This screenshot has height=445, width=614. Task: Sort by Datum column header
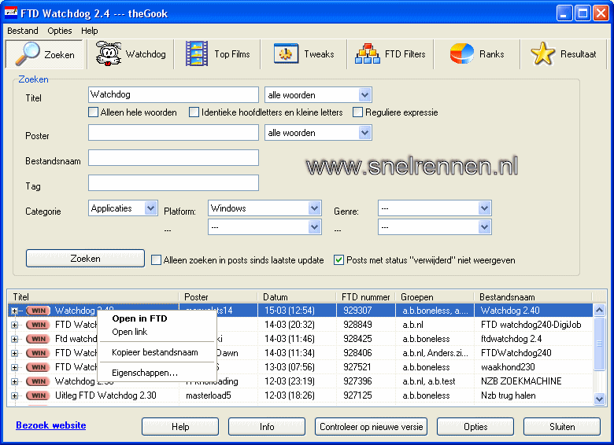point(297,296)
